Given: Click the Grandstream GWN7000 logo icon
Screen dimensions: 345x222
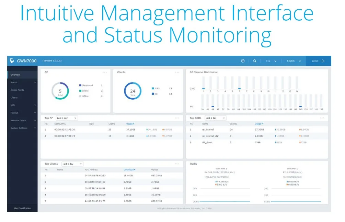Looking at the screenshot, I should [12, 61].
